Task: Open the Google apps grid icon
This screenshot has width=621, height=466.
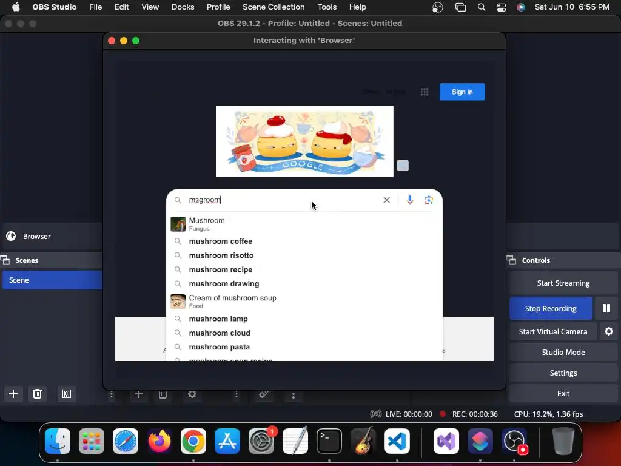Action: click(424, 92)
